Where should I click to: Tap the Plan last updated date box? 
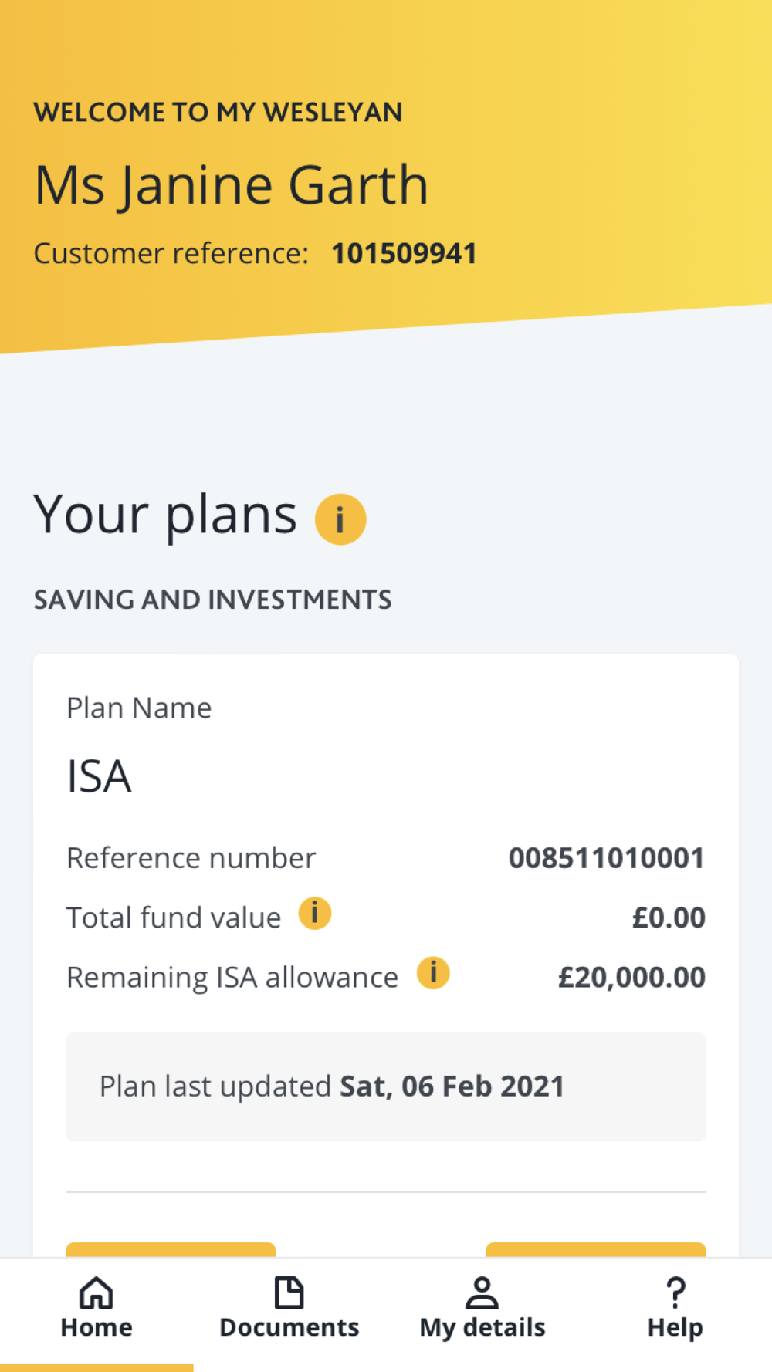pyautogui.click(x=386, y=1086)
